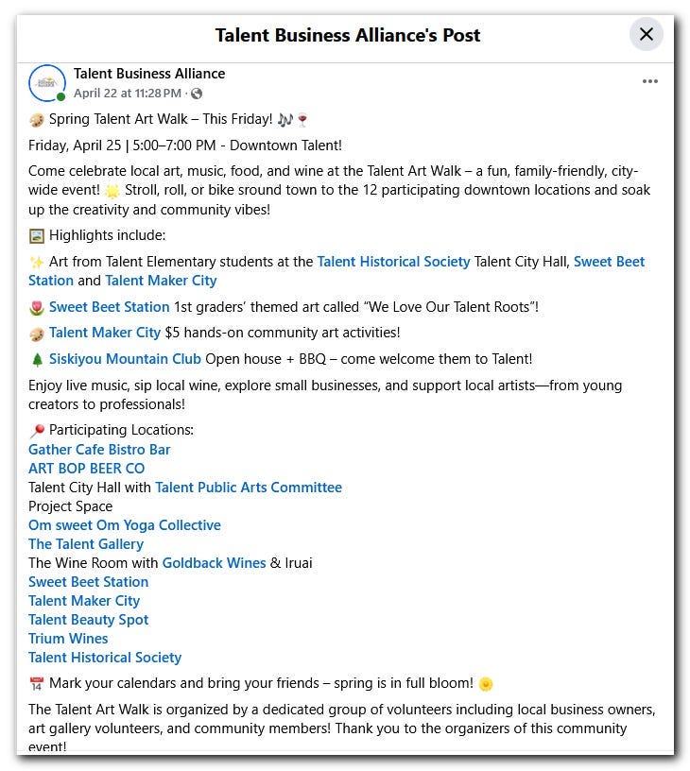Open Talent Maker City link beside $5 activities
The image size is (690, 771).
click(105, 333)
